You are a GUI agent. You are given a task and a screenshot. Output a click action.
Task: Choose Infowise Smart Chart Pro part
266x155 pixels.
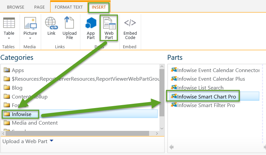pos(214,97)
